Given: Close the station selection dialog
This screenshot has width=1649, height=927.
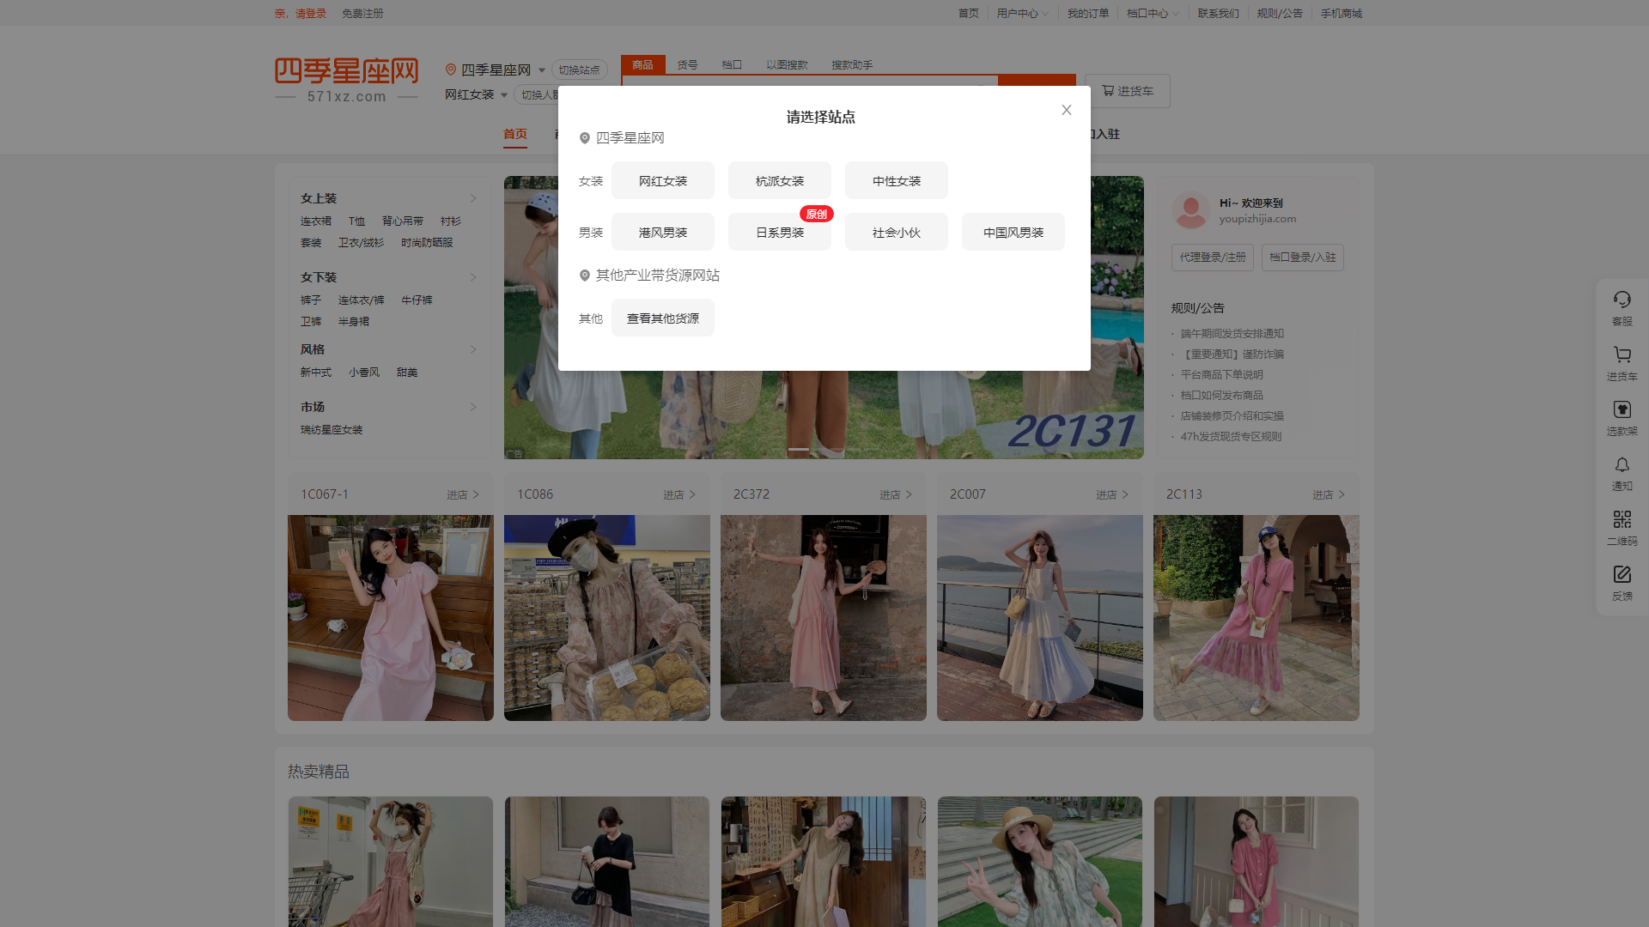Looking at the screenshot, I should pos(1066,110).
